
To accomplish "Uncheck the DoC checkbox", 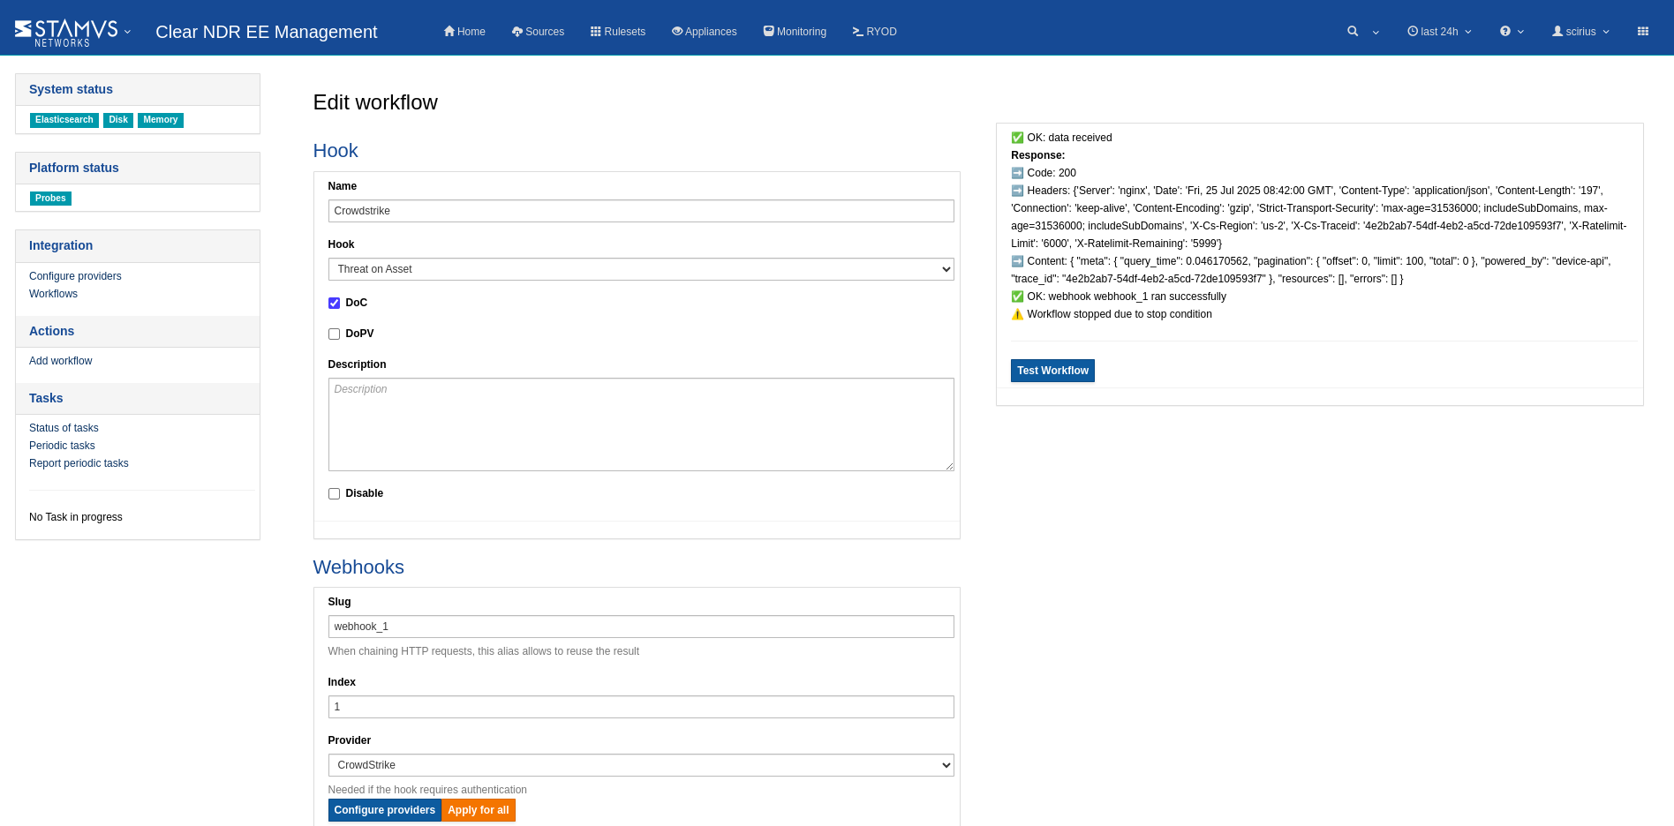I will (335, 304).
